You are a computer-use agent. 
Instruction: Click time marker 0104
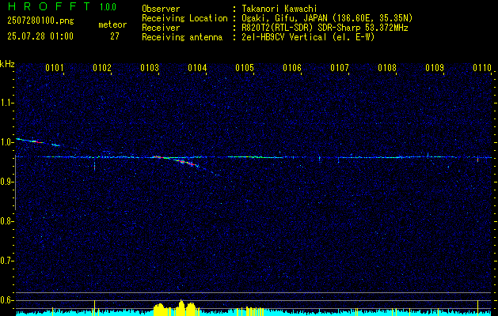point(197,68)
